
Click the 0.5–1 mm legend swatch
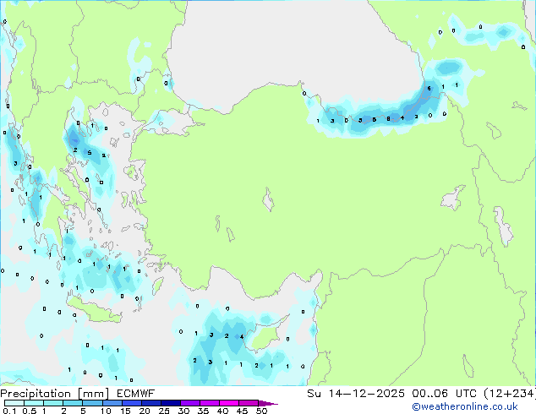34,403
